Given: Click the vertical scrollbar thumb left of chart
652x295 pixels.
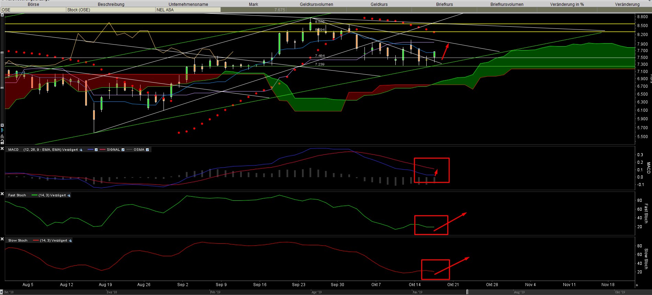Looking at the screenshot, I should point(2,70).
